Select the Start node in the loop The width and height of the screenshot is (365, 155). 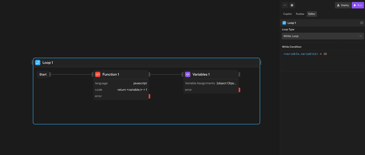point(43,74)
